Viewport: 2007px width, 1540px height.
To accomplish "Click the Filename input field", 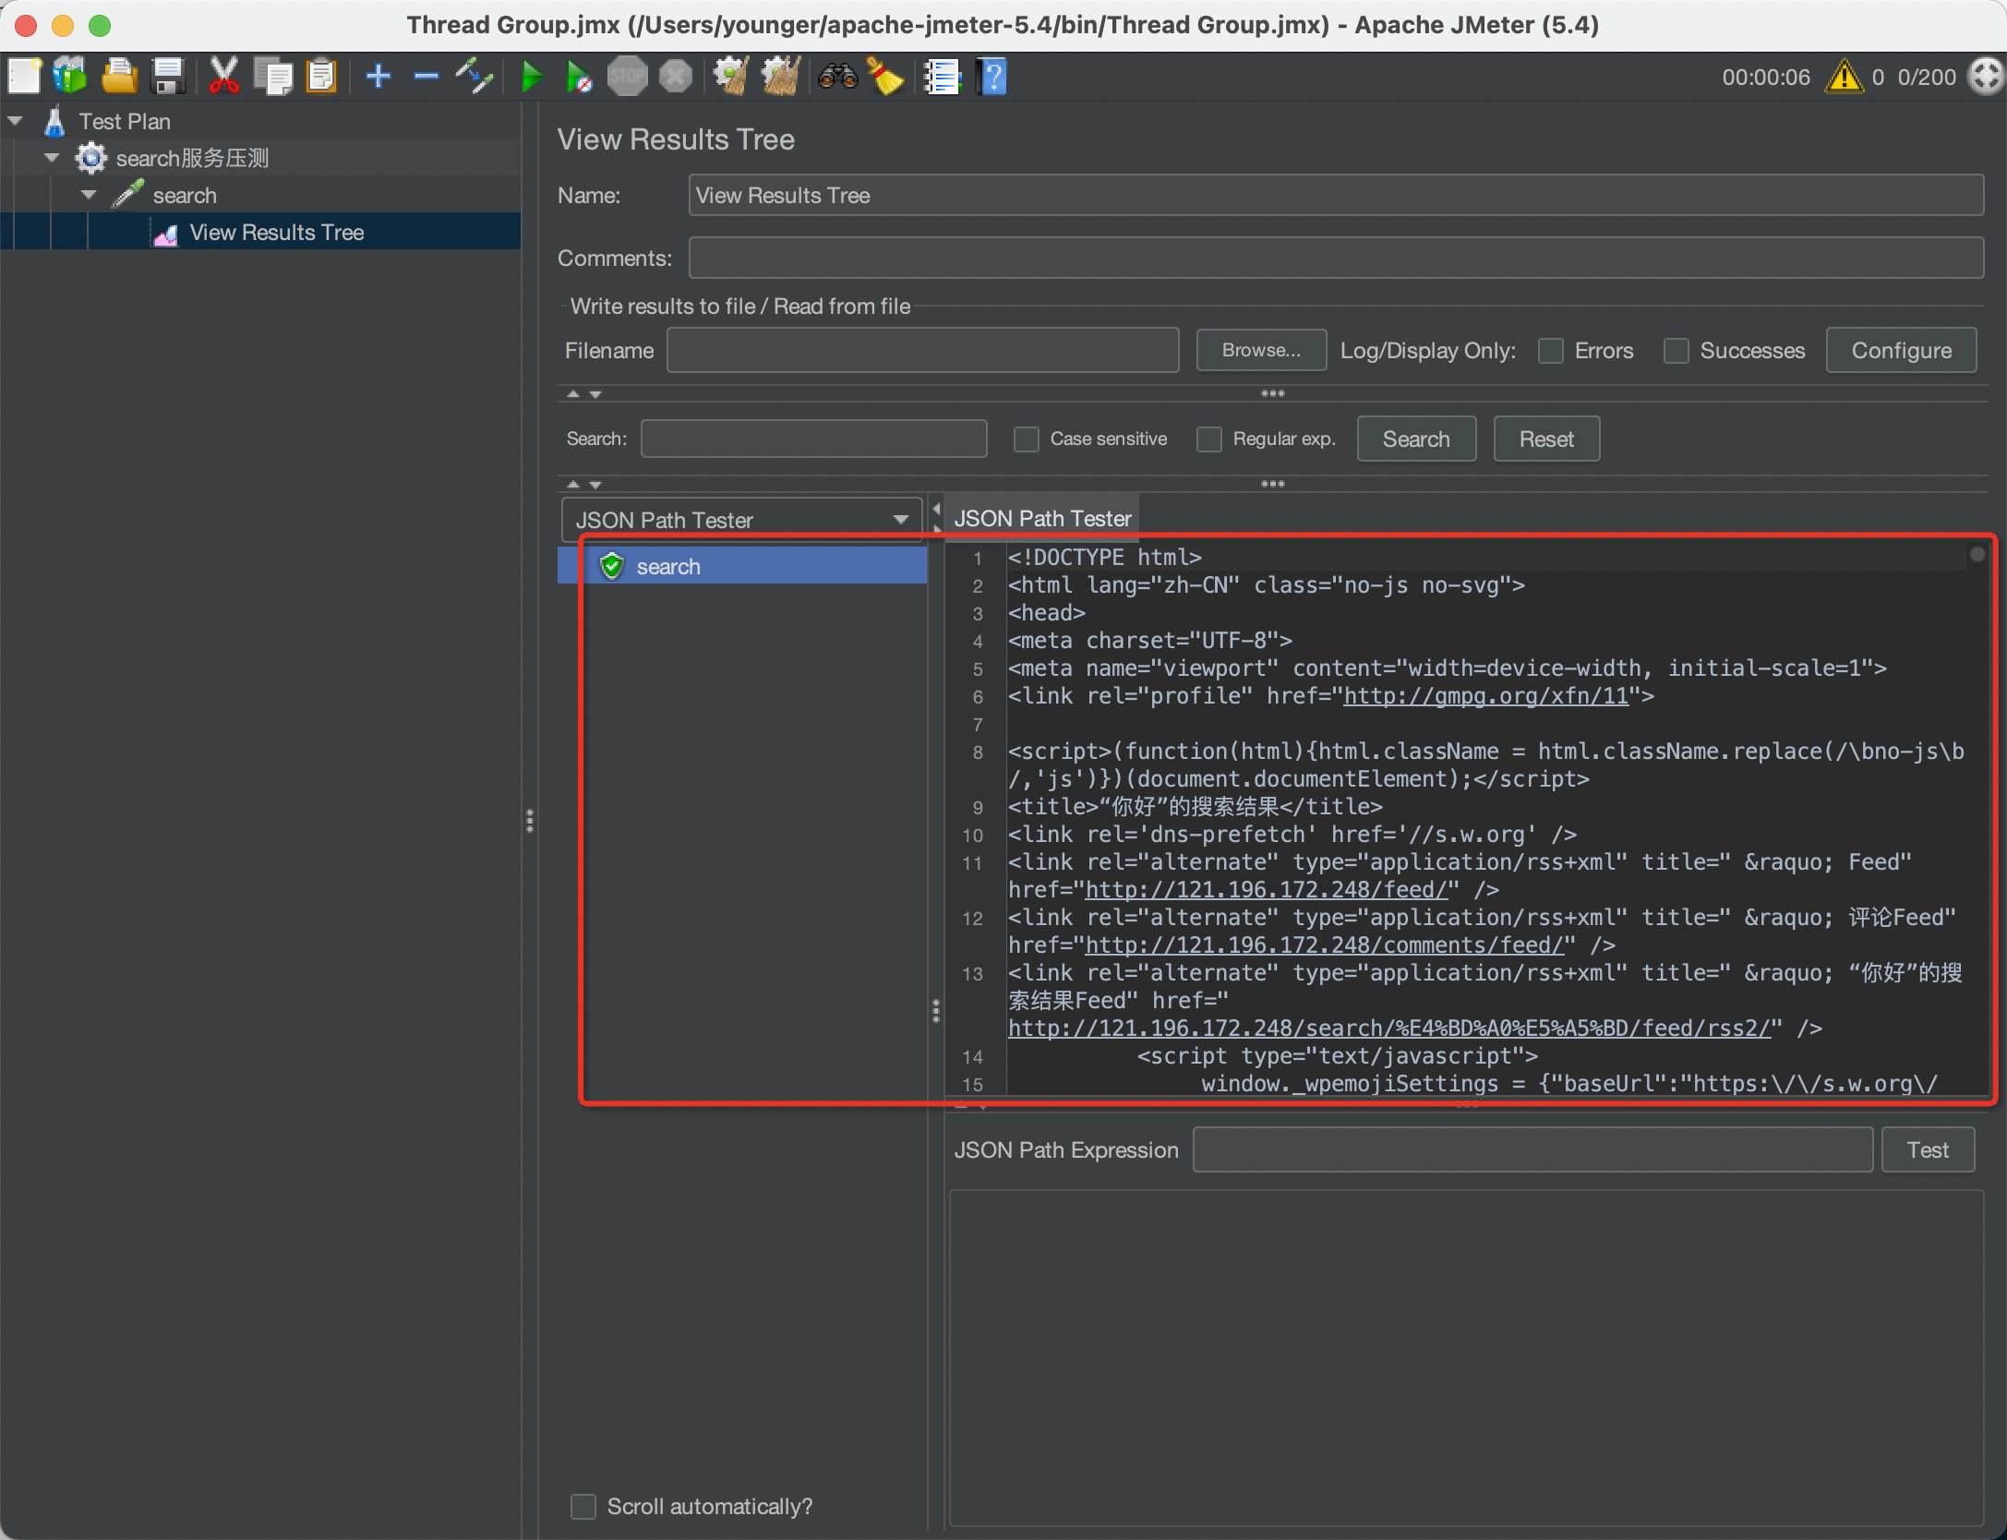I will click(x=923, y=351).
